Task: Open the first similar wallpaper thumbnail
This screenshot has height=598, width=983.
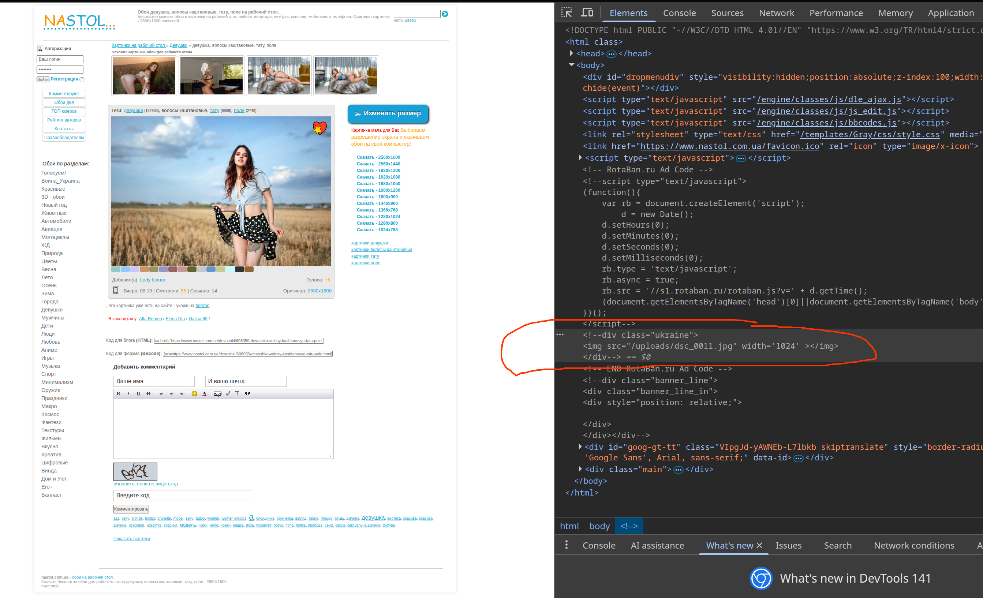Action: (x=144, y=76)
